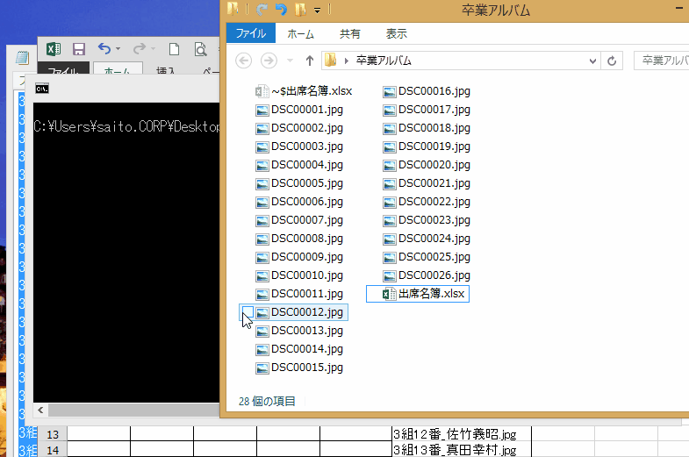
Task: Select image file DSC00005.jpg
Action: pos(299,183)
